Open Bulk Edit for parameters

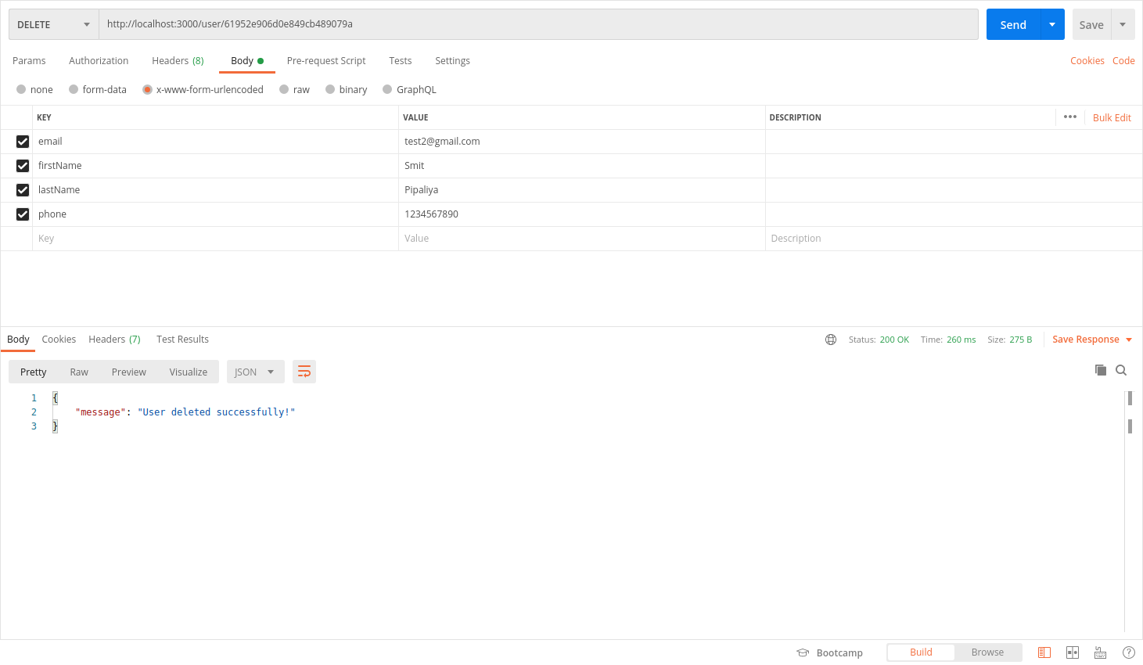1112,117
